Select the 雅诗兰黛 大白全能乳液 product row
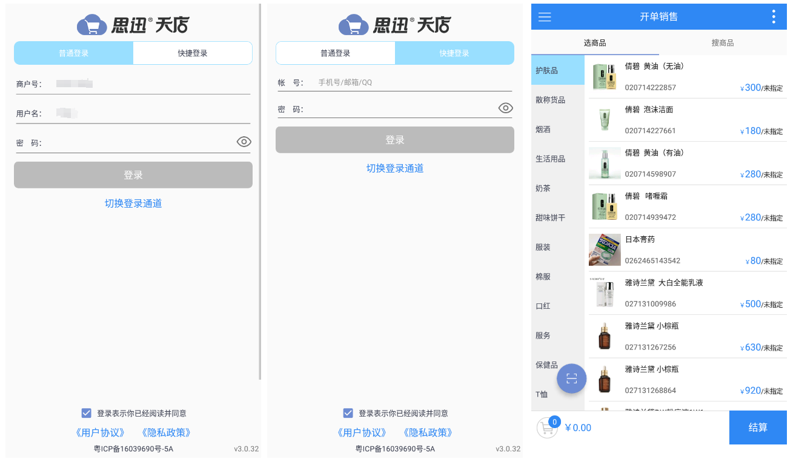The image size is (796, 459). click(x=688, y=293)
